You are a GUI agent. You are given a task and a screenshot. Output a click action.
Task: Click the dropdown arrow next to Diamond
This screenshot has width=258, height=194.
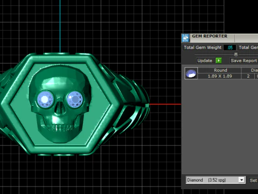click(x=242, y=180)
